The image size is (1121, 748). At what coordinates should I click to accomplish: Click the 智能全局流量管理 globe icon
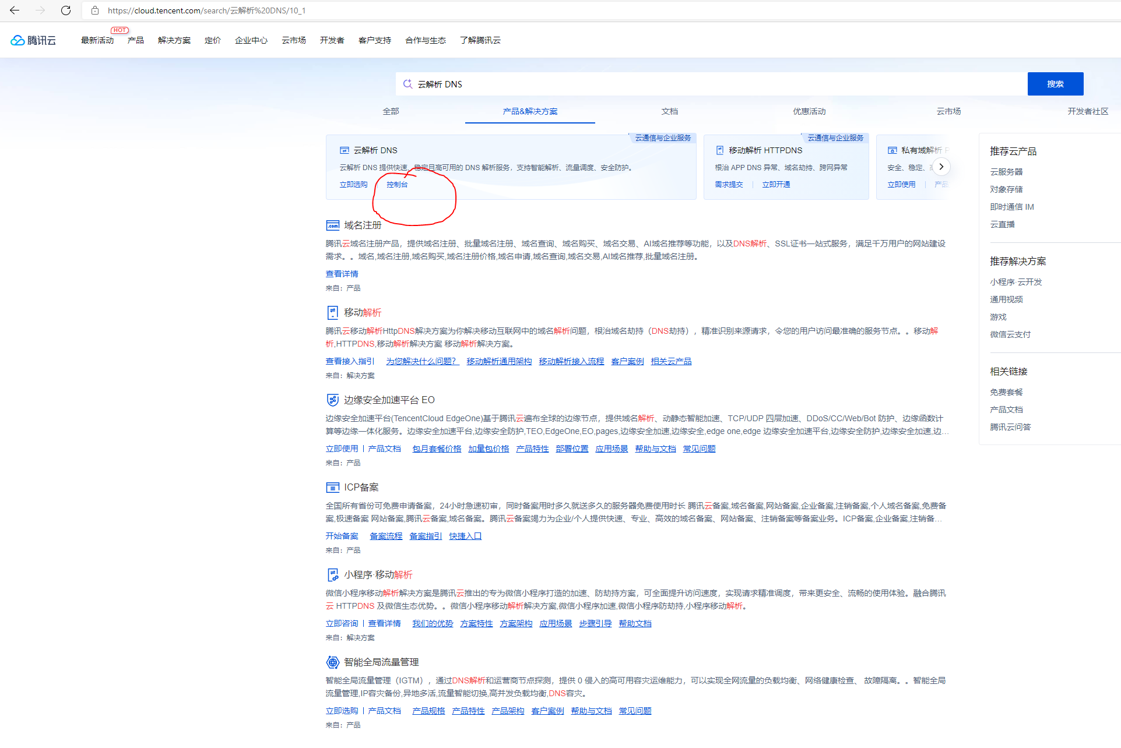(332, 662)
